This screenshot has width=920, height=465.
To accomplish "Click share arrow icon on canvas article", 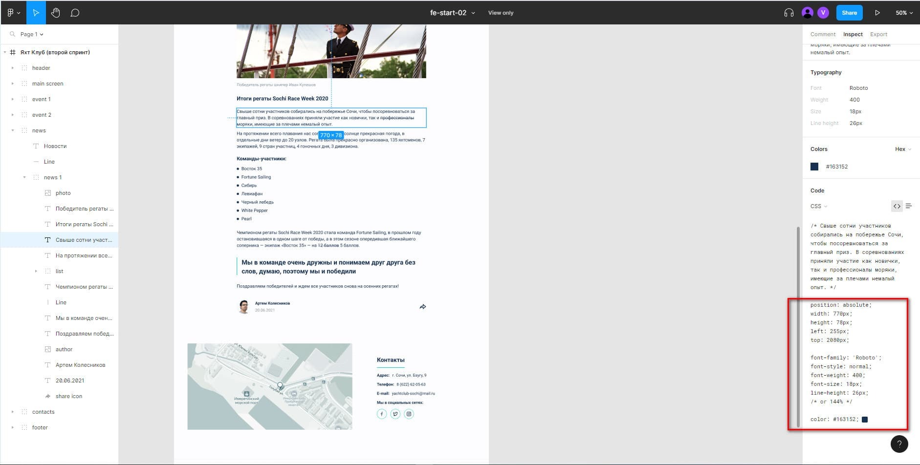I will [x=423, y=307].
